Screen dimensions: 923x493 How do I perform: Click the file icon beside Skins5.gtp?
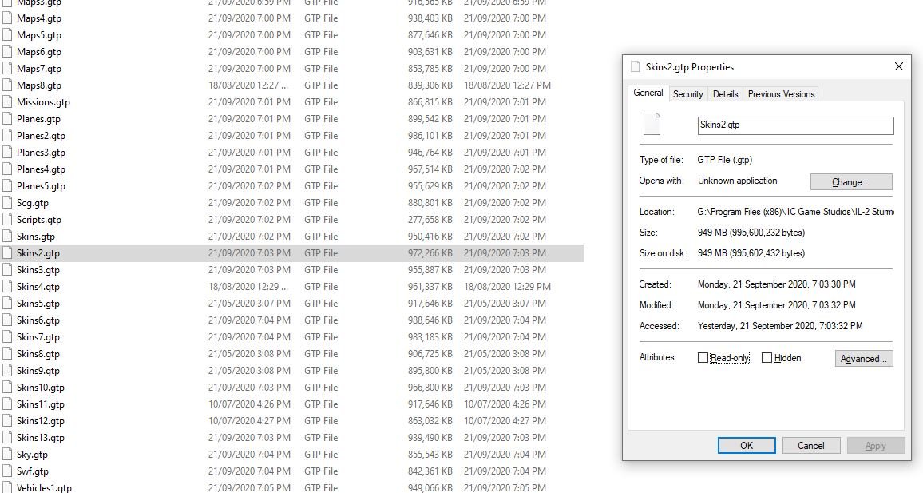point(7,304)
